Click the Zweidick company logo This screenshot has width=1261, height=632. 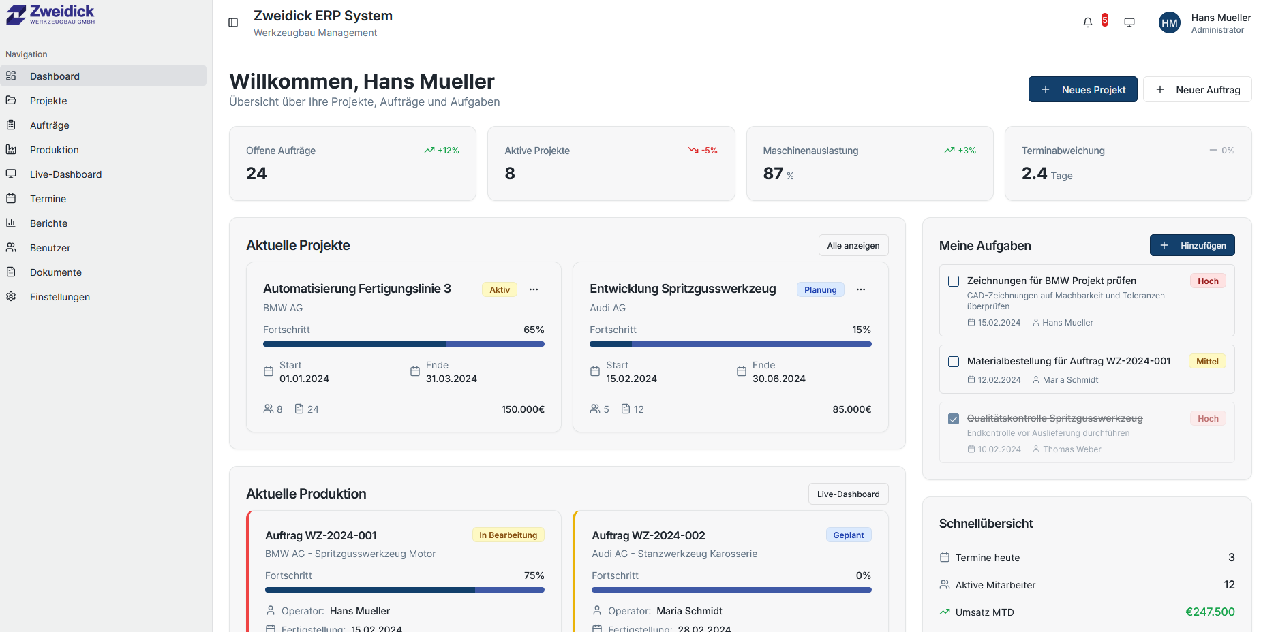(51, 15)
